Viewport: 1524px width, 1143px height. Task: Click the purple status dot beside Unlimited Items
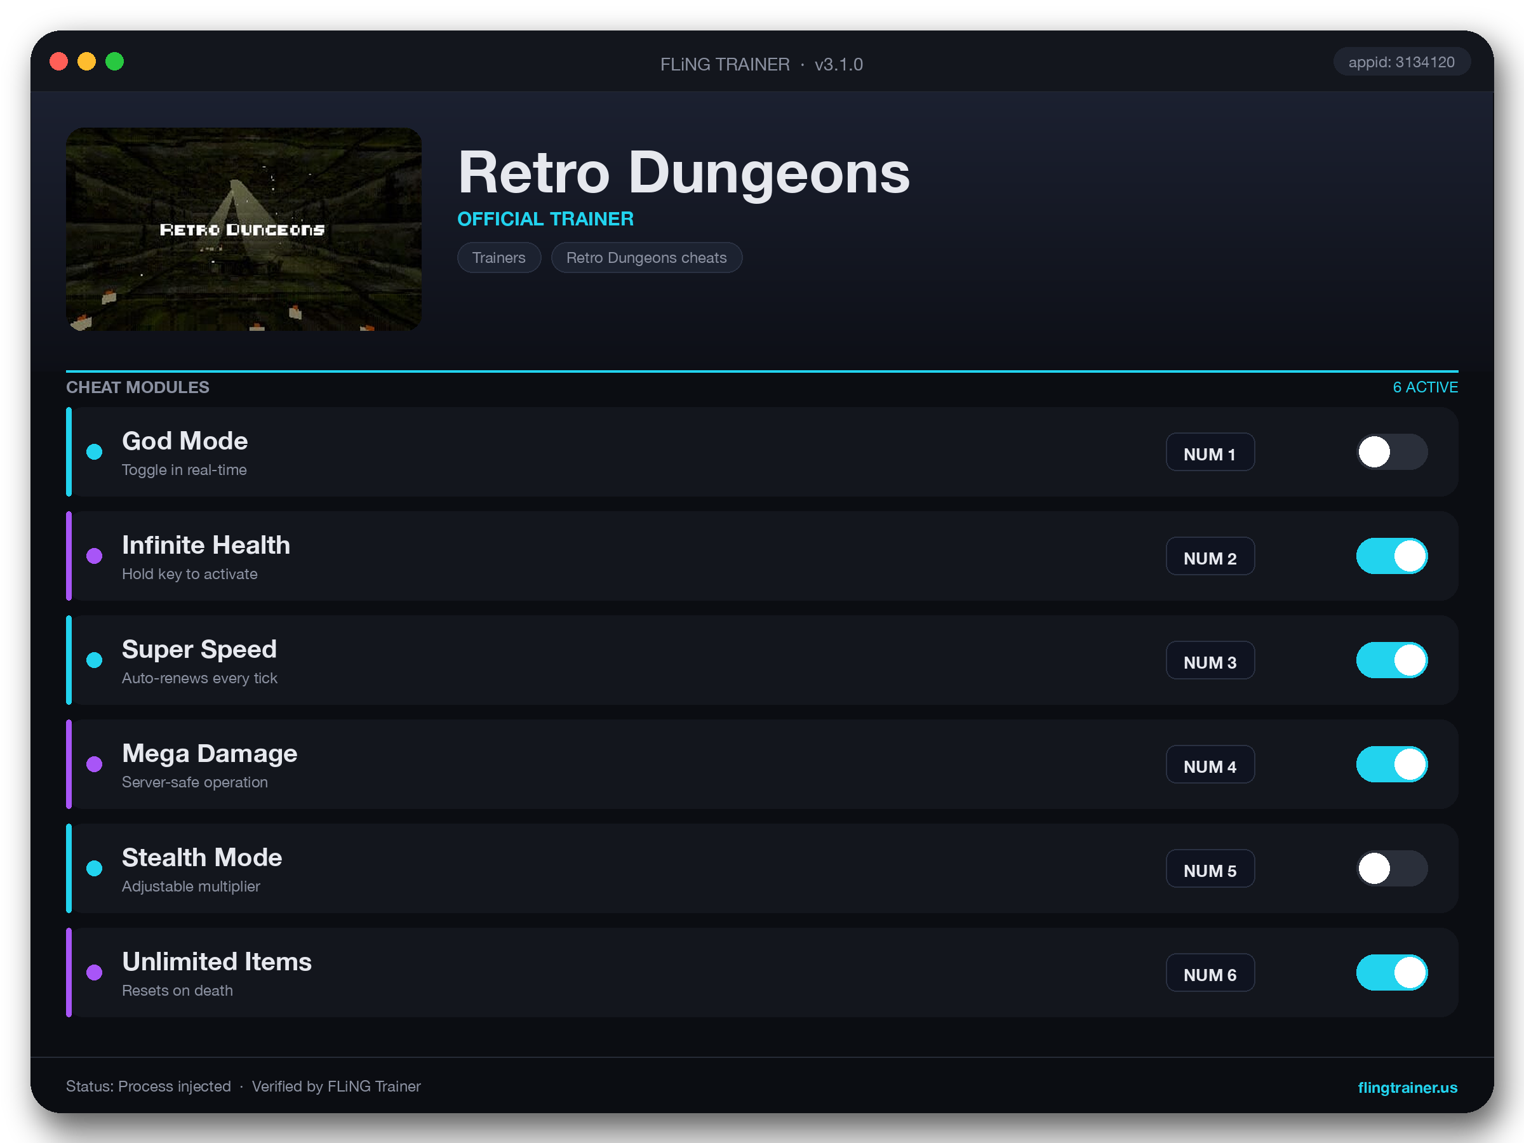95,972
